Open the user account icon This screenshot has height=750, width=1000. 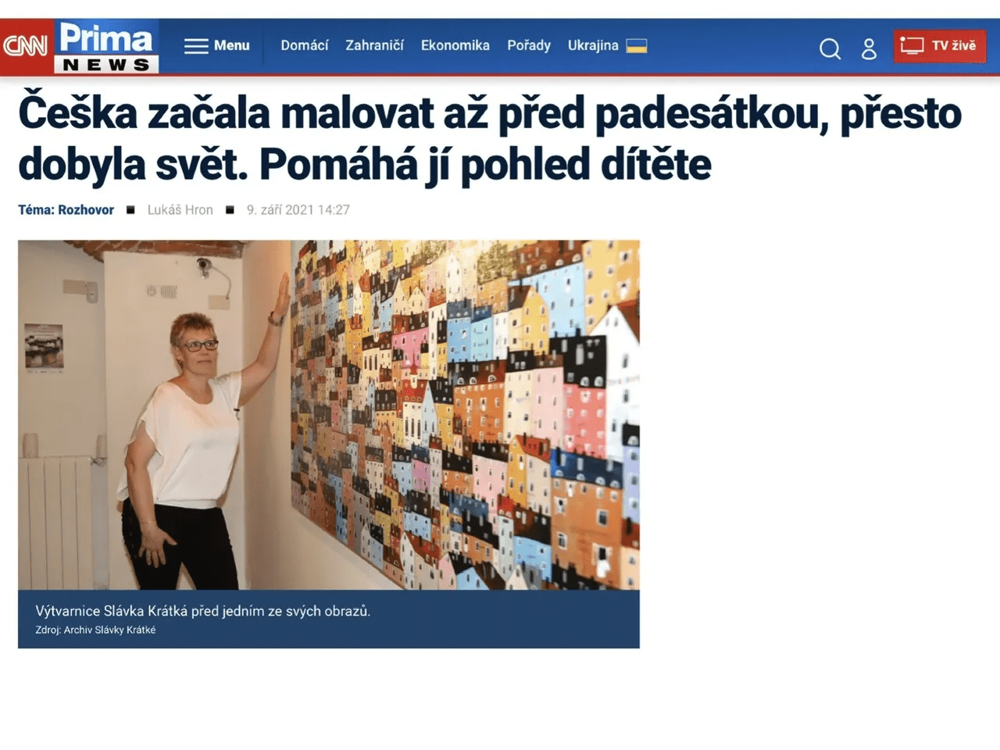869,48
